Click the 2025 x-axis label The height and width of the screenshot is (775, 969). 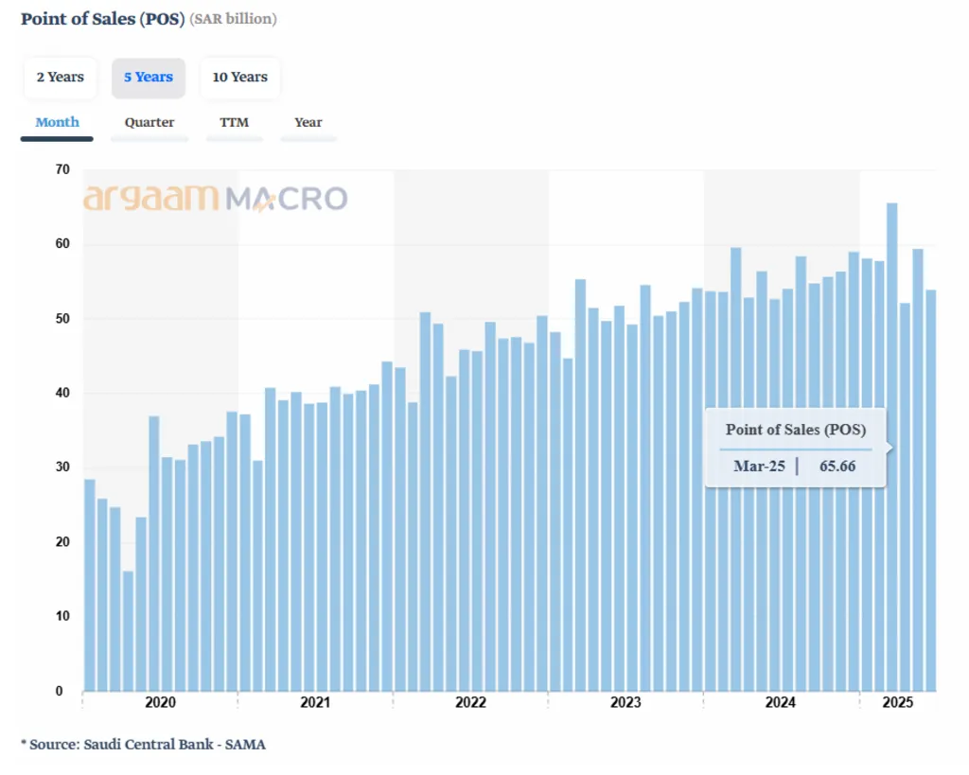coord(896,703)
